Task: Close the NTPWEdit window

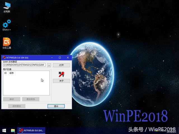Action: pyautogui.click(x=68, y=58)
